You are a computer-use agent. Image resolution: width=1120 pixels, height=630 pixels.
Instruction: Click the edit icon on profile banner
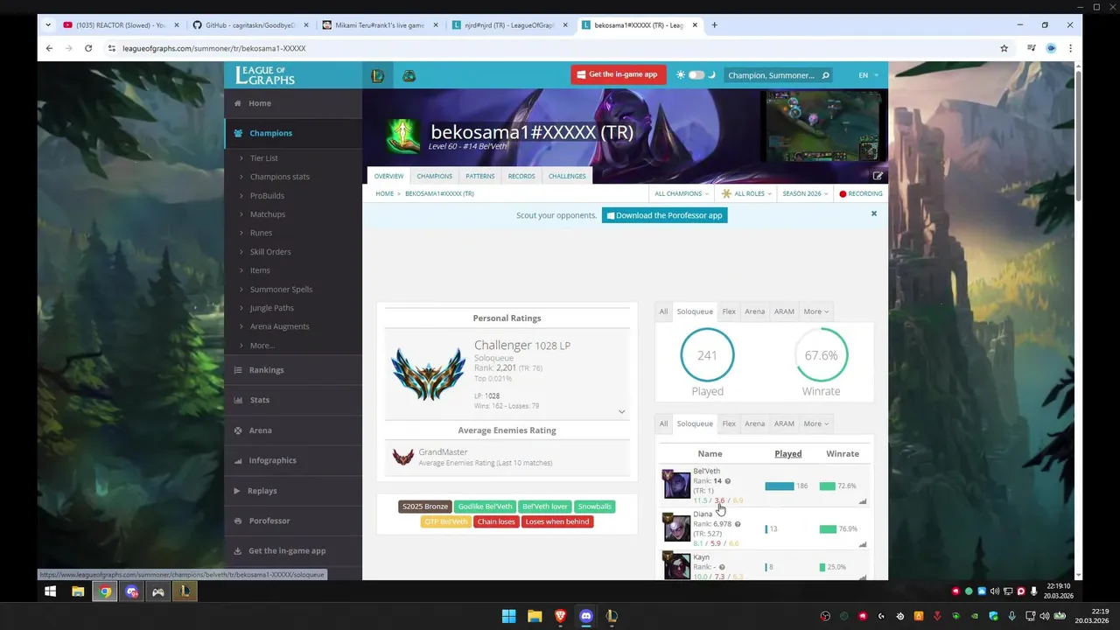click(x=878, y=176)
